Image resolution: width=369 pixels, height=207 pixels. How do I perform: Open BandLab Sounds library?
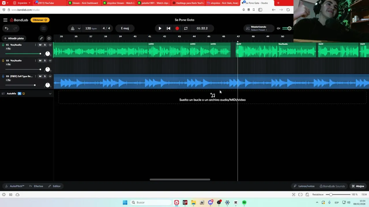point(332,186)
